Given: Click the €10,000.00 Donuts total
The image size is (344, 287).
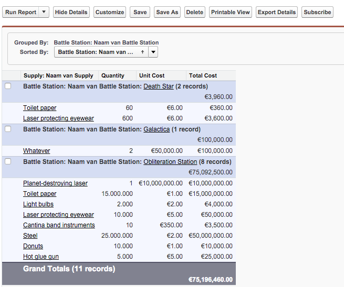Looking at the screenshot, I should point(216,246).
